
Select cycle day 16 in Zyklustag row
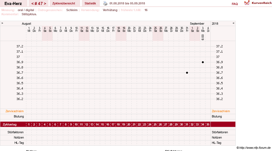click(108, 124)
